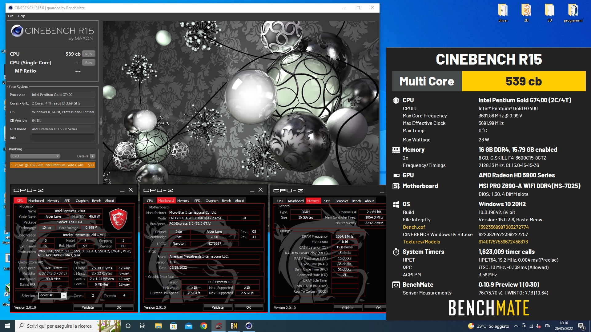Click OK in second CPU-Z window
Image resolution: width=591 pixels, height=332 pixels.
pyautogui.click(x=248, y=307)
